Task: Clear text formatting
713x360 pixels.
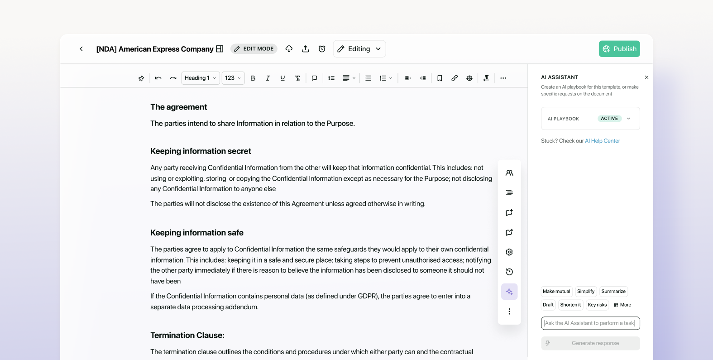Action: click(x=297, y=78)
